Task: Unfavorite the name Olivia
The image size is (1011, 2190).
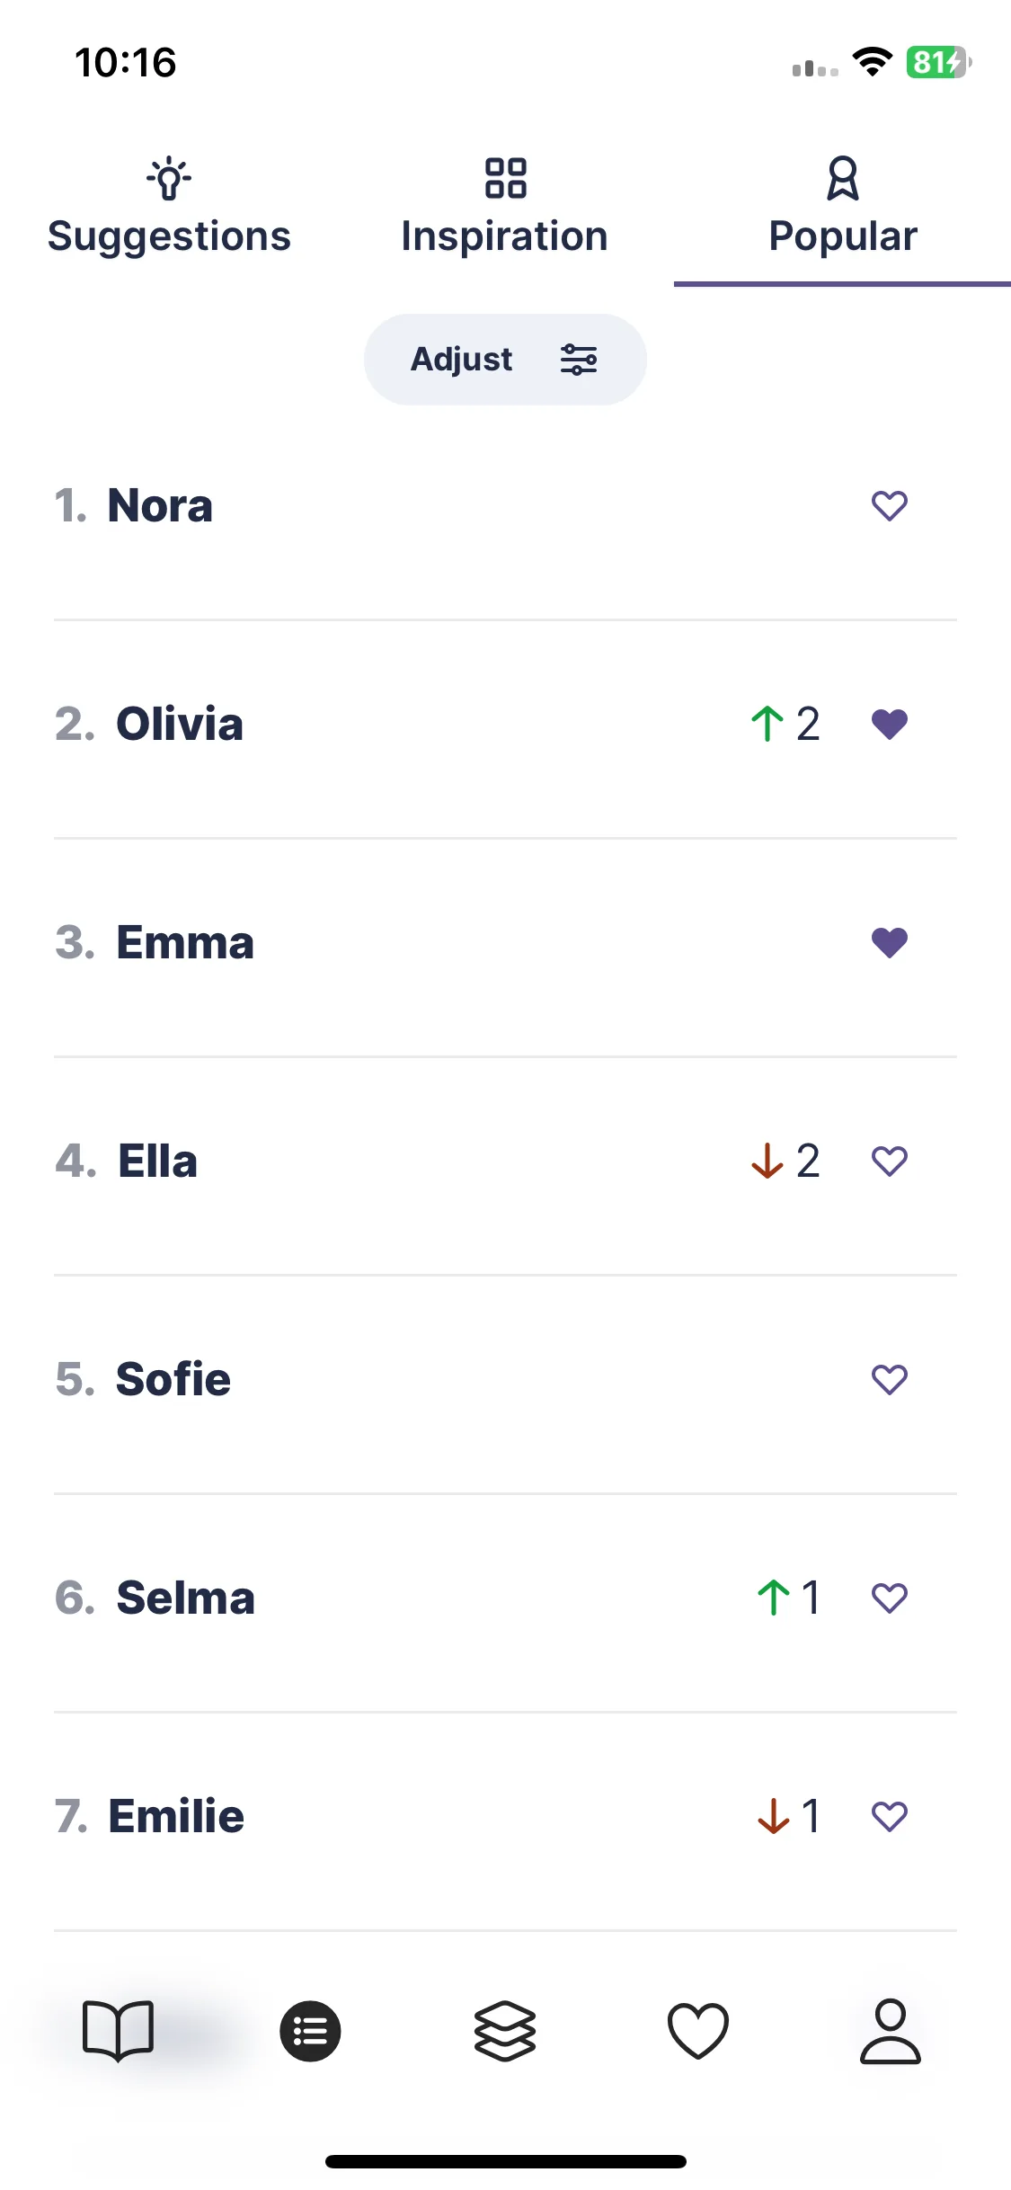Action: click(890, 724)
